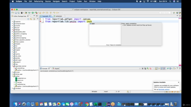Expand the computervision project
This screenshot has width=191, height=107.
12,24
